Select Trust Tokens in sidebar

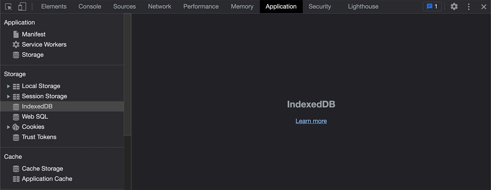click(x=39, y=137)
